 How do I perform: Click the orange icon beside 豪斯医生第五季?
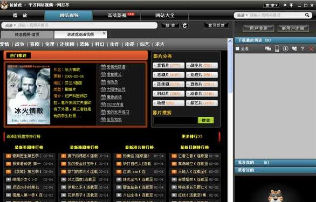point(8,156)
